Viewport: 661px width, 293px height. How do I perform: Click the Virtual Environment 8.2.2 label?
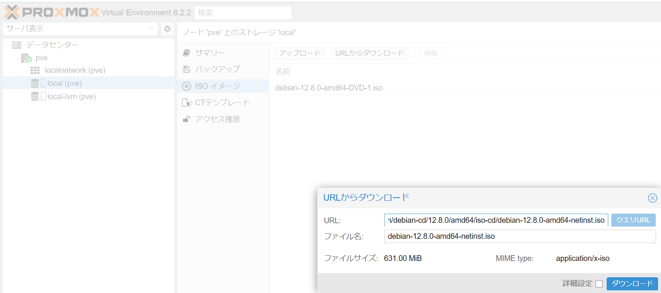pyautogui.click(x=146, y=13)
